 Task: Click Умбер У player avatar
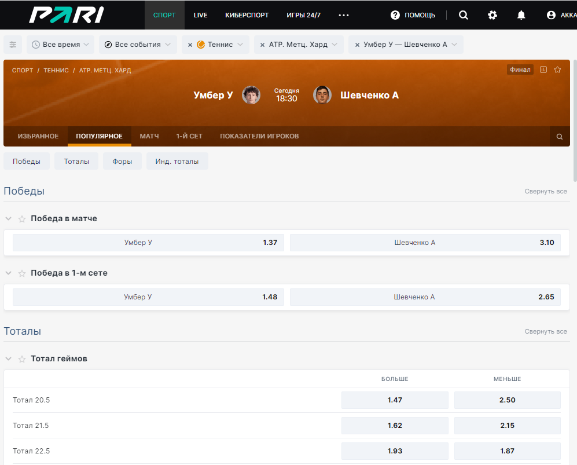251,95
